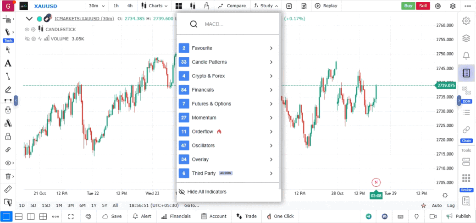Toggle visibility of CANDLESTICK series
Viewport: 476px width, 223px height.
[27, 29]
